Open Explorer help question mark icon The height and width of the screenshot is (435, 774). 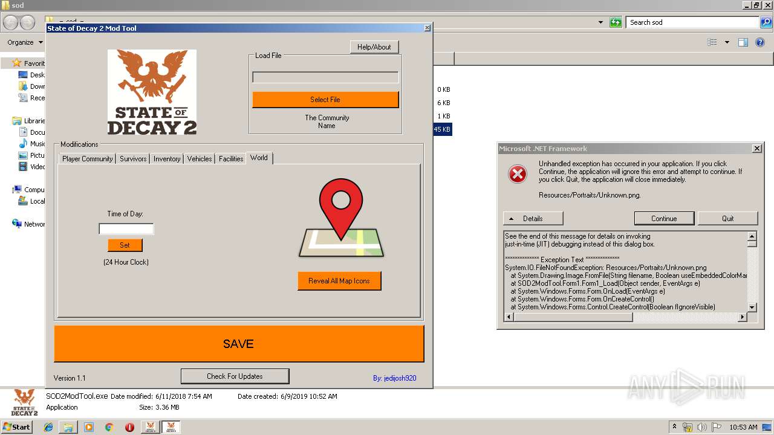[x=761, y=42]
